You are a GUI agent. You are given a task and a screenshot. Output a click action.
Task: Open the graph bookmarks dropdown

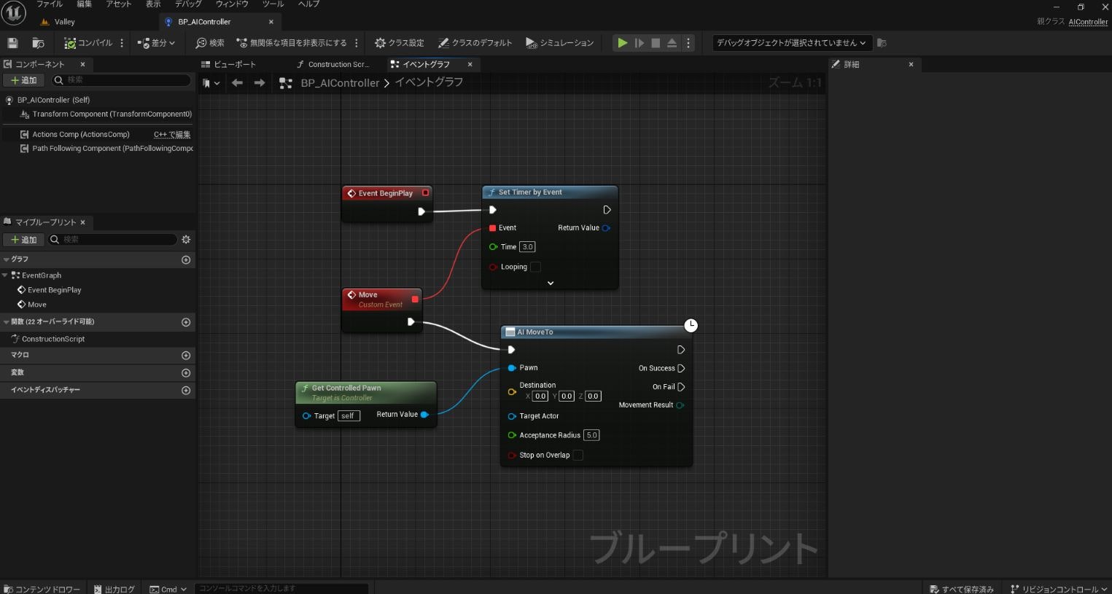pos(211,83)
